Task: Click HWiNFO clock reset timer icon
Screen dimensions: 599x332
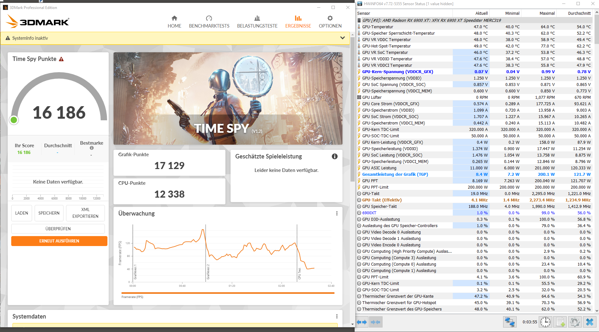Action: click(545, 322)
